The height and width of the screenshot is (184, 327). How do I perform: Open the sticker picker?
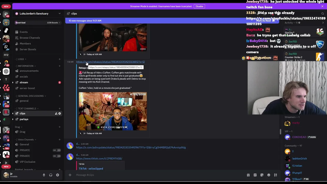pyautogui.click(x=262, y=175)
